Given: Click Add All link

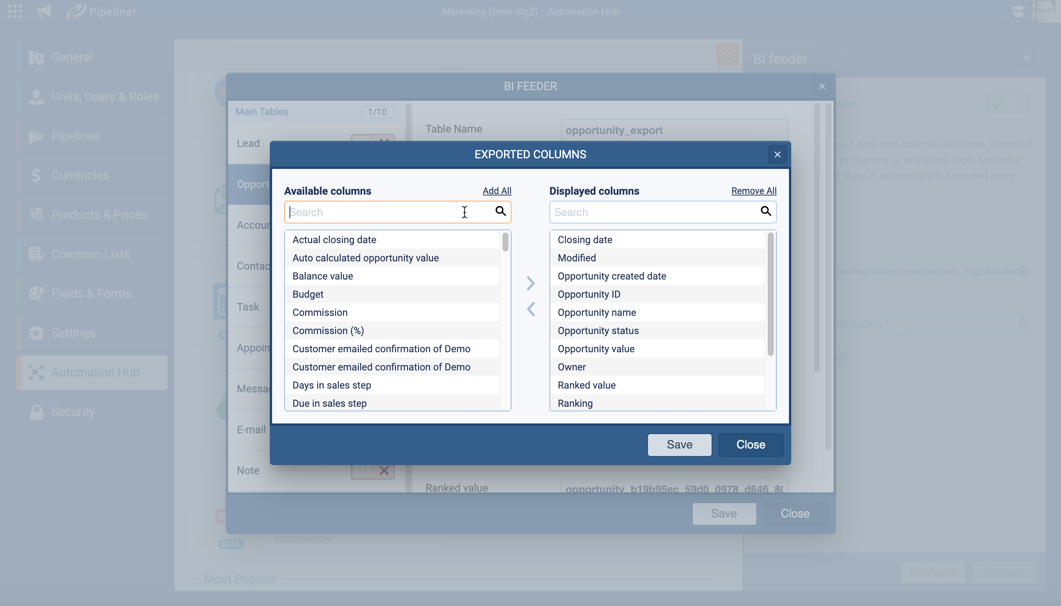Looking at the screenshot, I should point(496,191).
